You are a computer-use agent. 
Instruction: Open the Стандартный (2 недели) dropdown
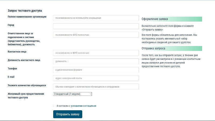(x=73, y=94)
